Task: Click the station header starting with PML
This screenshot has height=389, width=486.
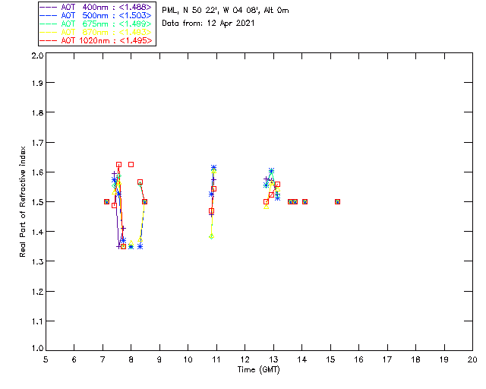Action: click(226, 11)
